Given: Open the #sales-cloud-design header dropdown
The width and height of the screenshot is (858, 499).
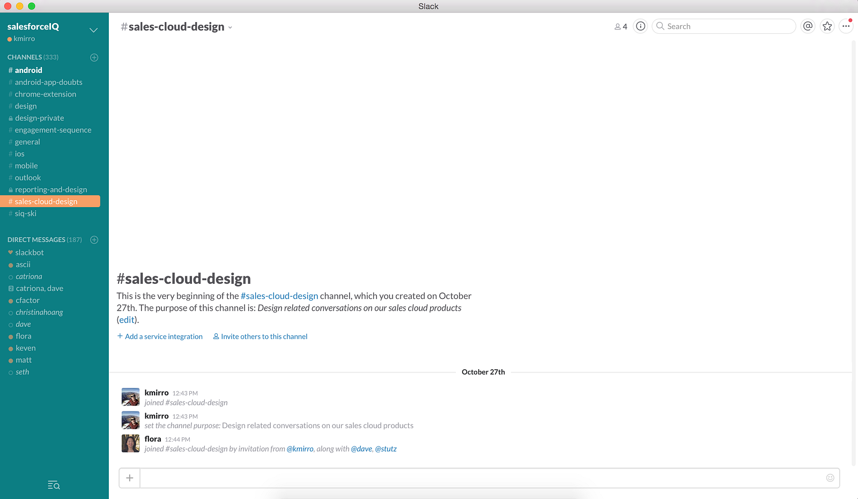Looking at the screenshot, I should [x=230, y=27].
